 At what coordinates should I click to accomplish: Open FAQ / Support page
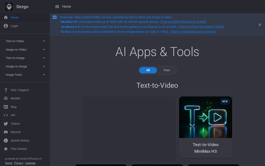20,90
